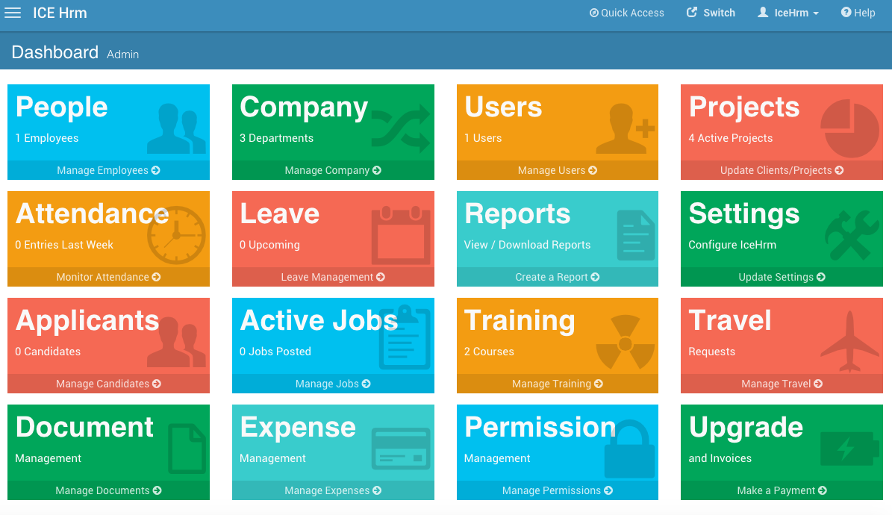Click Manage Candidates on the Applicants card
The width and height of the screenshot is (892, 515).
[108, 384]
